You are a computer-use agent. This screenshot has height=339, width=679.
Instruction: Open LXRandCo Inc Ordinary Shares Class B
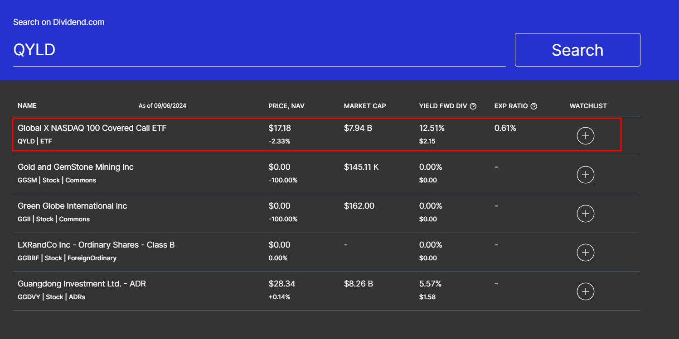[96, 245]
